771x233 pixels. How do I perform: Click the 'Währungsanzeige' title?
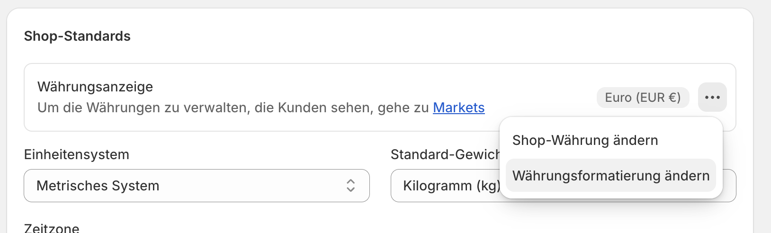click(x=95, y=87)
